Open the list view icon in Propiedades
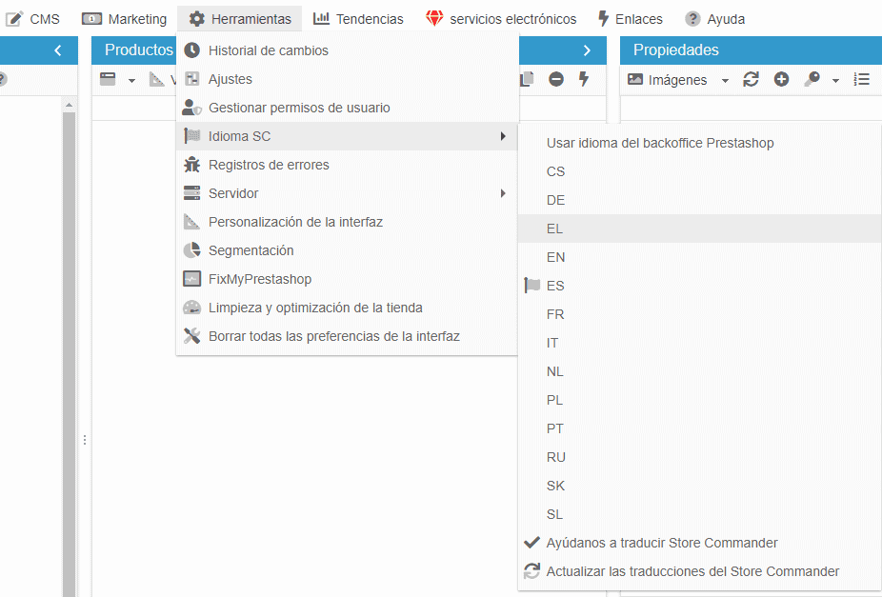 point(862,80)
